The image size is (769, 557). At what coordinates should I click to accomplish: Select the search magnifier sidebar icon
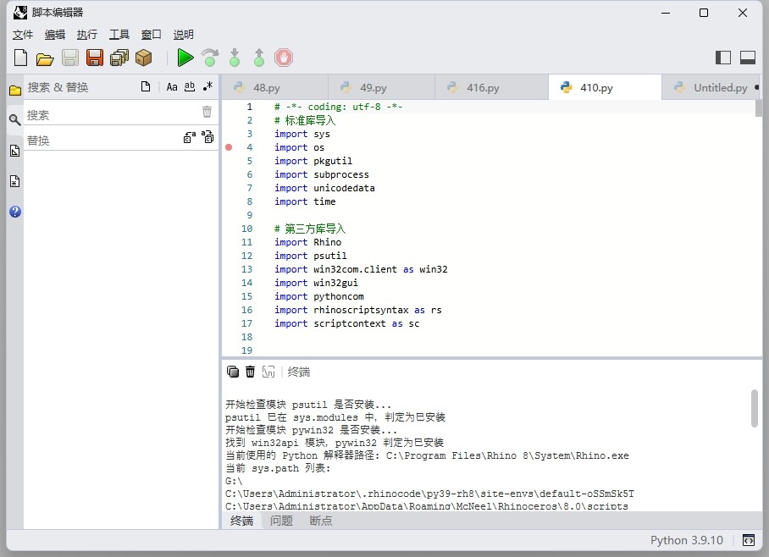click(14, 119)
